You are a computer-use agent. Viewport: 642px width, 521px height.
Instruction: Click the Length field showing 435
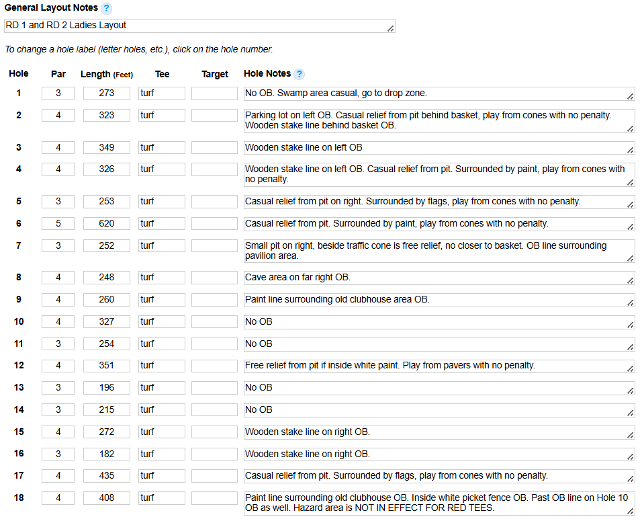coord(106,476)
